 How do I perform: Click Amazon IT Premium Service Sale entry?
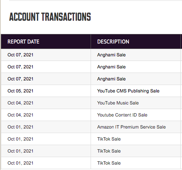131,127
